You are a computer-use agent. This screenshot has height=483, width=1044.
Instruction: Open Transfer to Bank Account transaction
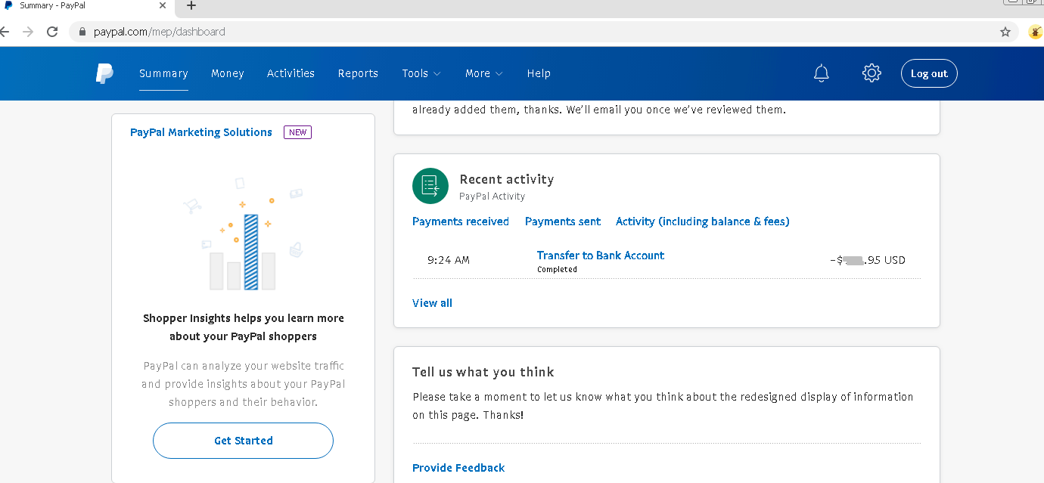600,255
